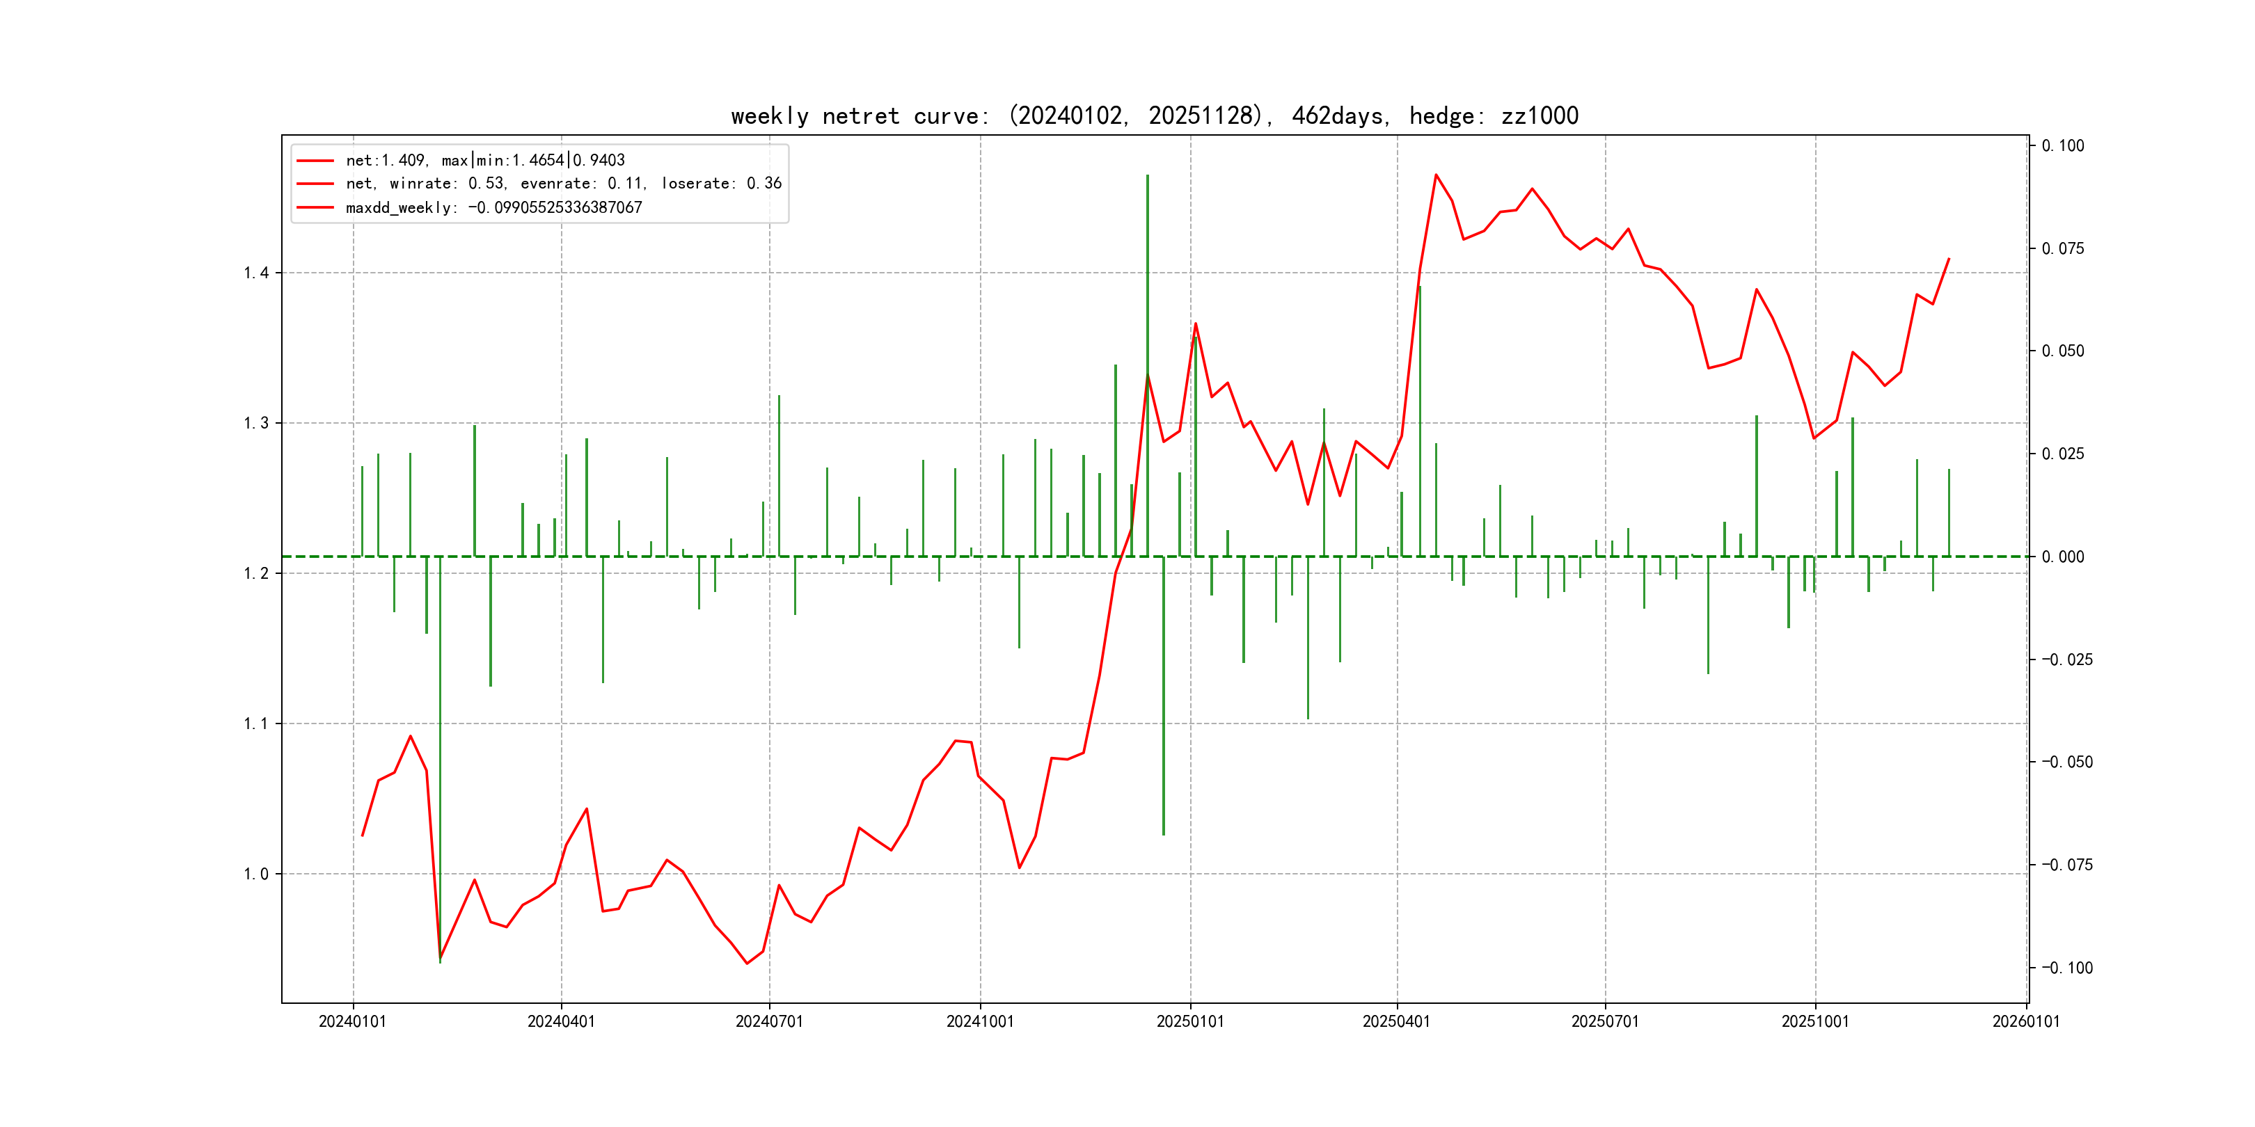Click the -0.100 right axis tick label
The height and width of the screenshot is (1127, 2255).
tap(2067, 968)
